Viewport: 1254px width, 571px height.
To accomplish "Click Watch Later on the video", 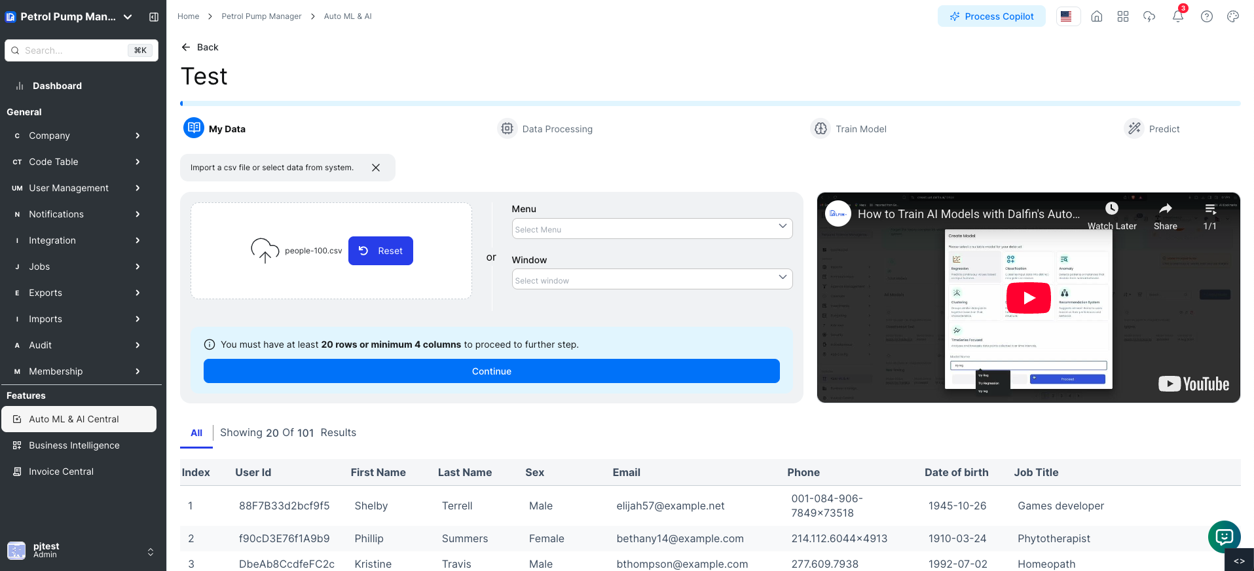I will 1112,215.
